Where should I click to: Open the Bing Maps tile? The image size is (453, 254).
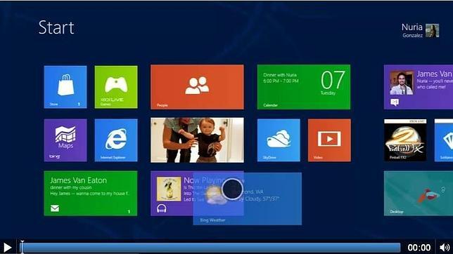pyautogui.click(x=65, y=140)
